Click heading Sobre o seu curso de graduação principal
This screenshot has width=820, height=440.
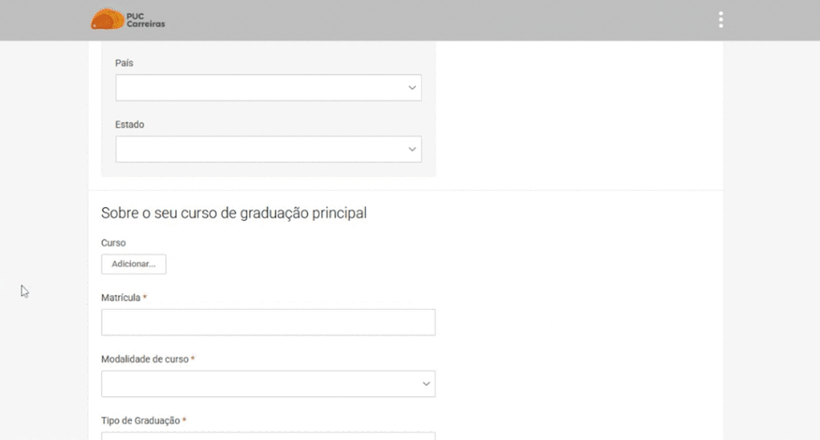(x=234, y=214)
